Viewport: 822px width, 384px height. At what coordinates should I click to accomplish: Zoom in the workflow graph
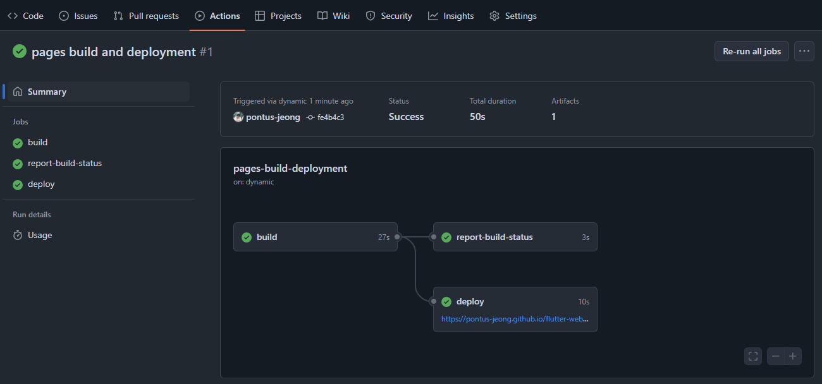tap(793, 356)
